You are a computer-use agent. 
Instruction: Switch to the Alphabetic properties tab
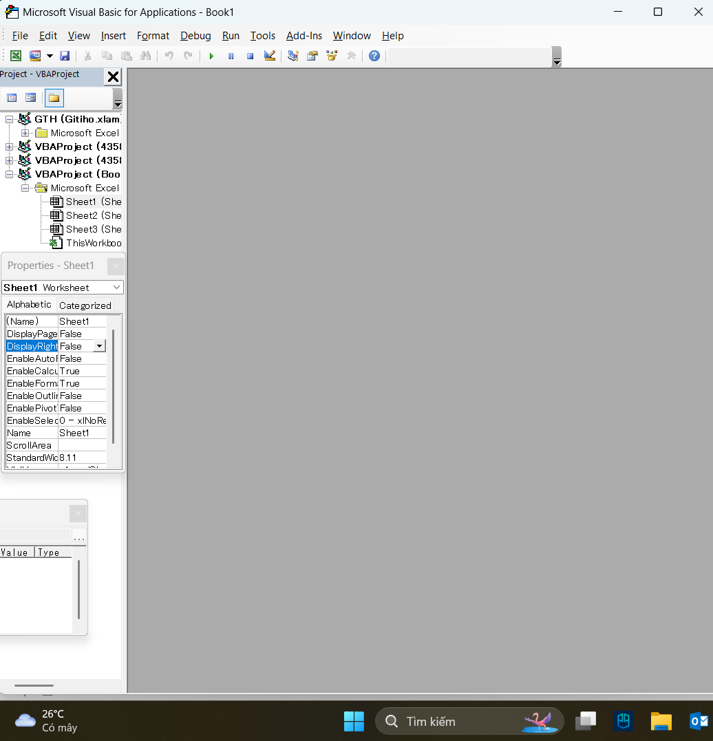[29, 305]
